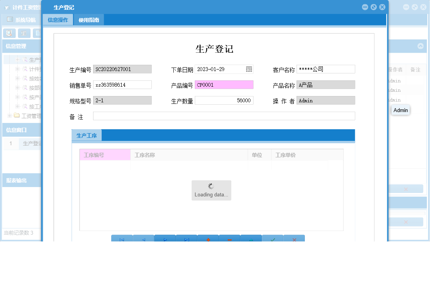This screenshot has height=287, width=430.
Task: Click the add record plus icon
Action: tap(208, 239)
